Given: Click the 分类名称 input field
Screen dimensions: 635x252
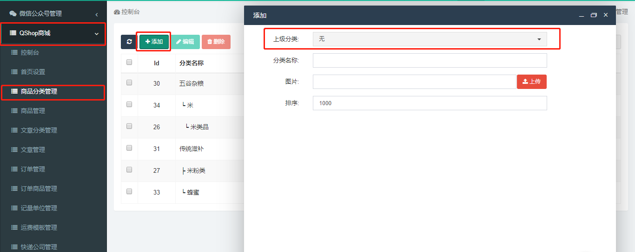Looking at the screenshot, I should (430, 61).
